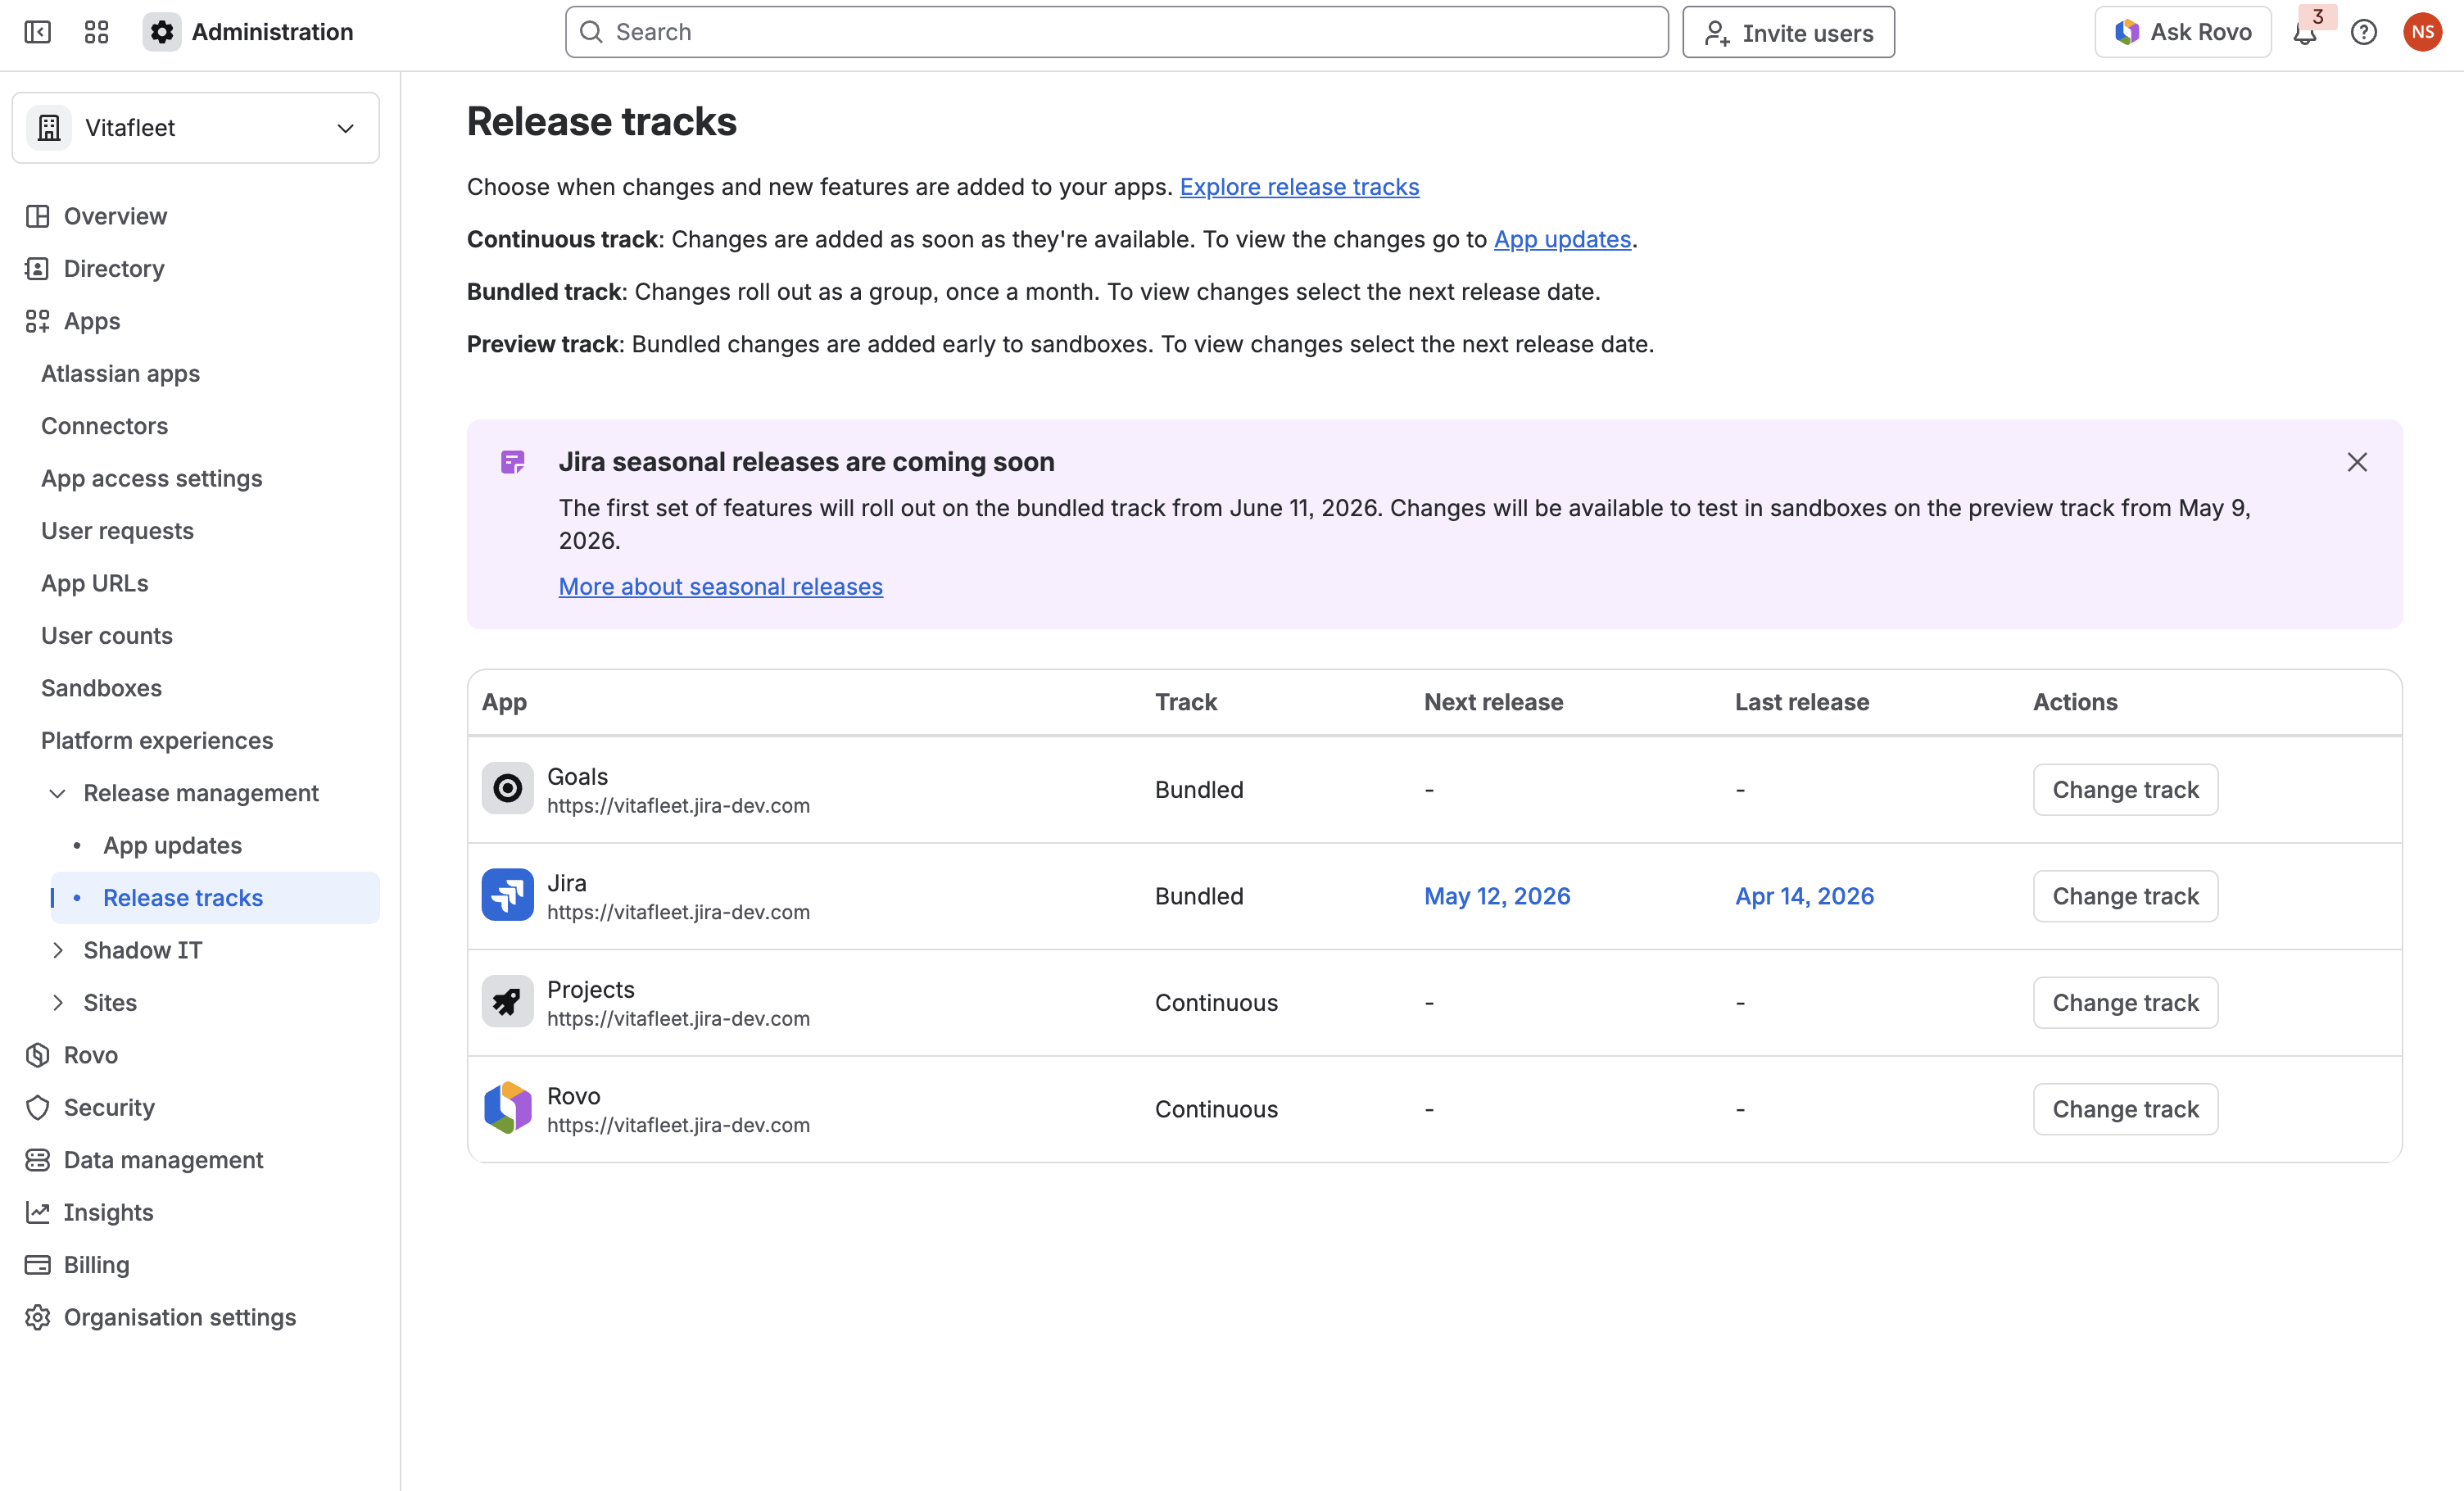Focus the Search field
The height and width of the screenshot is (1491, 2464).
coord(1116,32)
